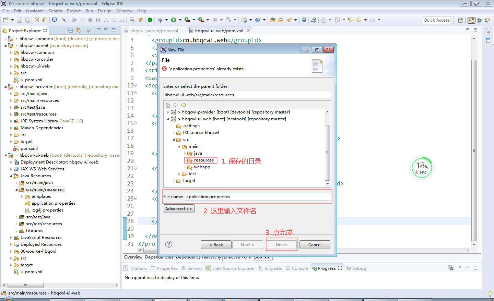The width and height of the screenshot is (494, 301).
Task: Click the dialog folder tree vertical scrollbar
Action: pyautogui.click(x=328, y=153)
